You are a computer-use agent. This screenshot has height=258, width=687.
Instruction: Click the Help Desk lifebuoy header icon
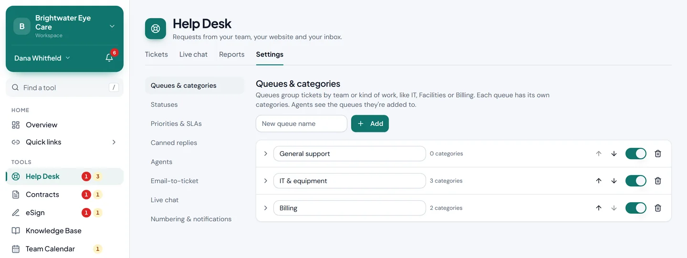156,29
